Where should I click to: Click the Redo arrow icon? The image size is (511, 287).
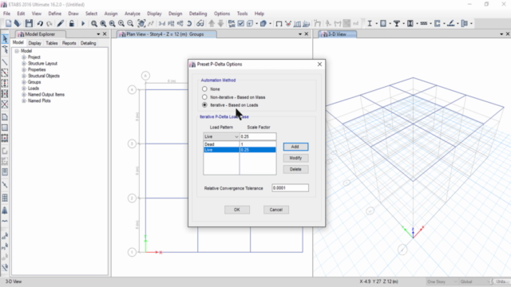click(50, 23)
